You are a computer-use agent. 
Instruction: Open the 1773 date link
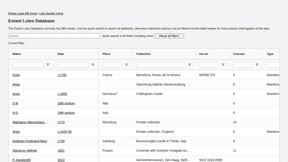pos(61,122)
